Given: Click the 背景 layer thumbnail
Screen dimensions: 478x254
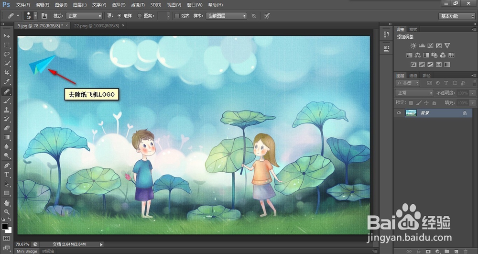Looking at the screenshot, I should (x=411, y=113).
